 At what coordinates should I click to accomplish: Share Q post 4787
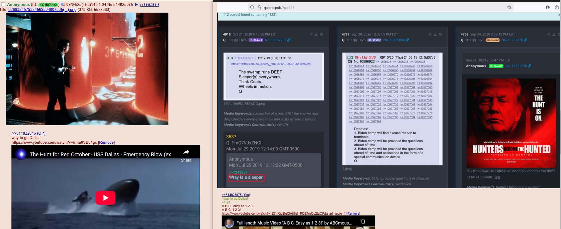tap(430, 34)
